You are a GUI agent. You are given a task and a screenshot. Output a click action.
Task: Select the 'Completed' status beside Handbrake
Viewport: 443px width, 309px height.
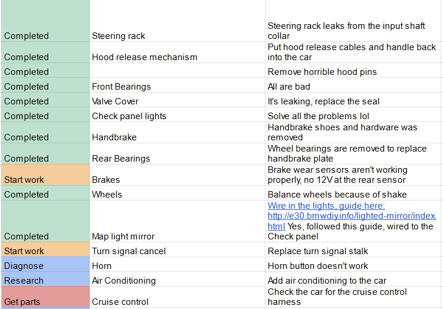coord(27,137)
